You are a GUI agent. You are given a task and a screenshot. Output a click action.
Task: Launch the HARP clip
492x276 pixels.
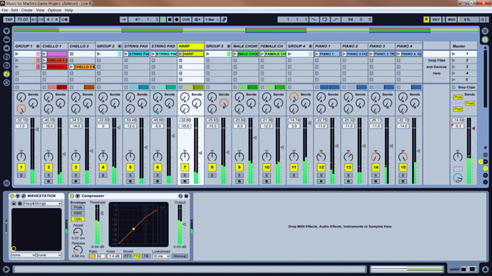181,54
